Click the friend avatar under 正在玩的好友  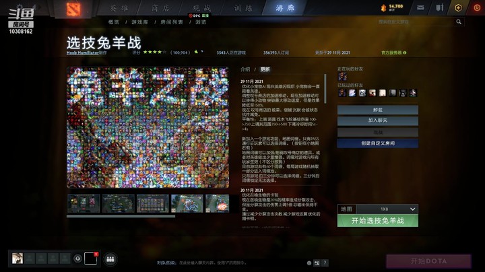tap(342, 77)
